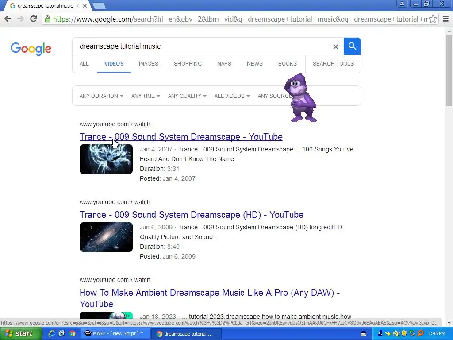Image resolution: width=453 pixels, height=340 pixels.
Task: Click the blue energy creature video thumbnail
Action: (106, 159)
